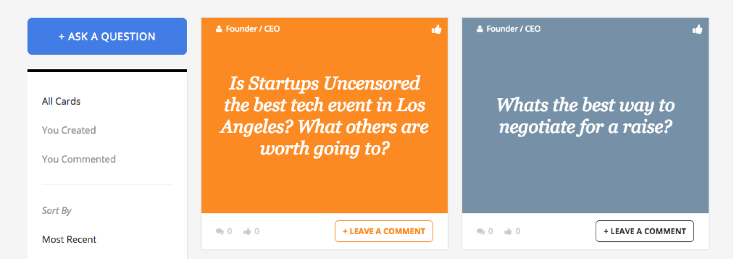Click the person icon on the orange card

point(219,29)
